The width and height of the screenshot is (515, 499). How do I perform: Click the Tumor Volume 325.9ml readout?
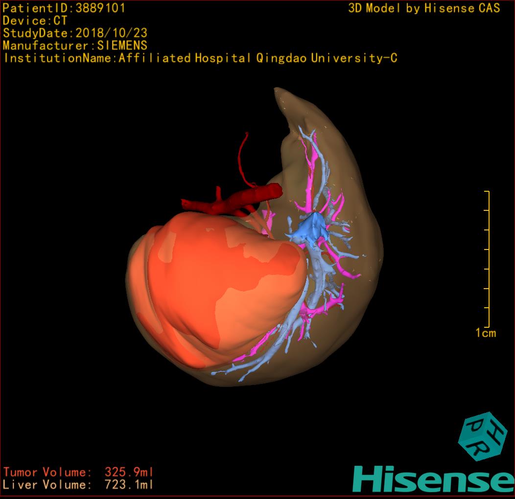click(x=78, y=472)
